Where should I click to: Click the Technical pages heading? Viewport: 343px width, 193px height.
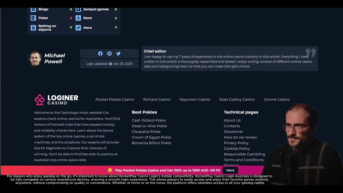coord(241,112)
